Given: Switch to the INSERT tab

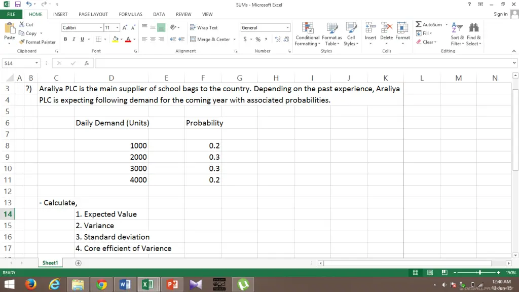Looking at the screenshot, I should pos(60,14).
